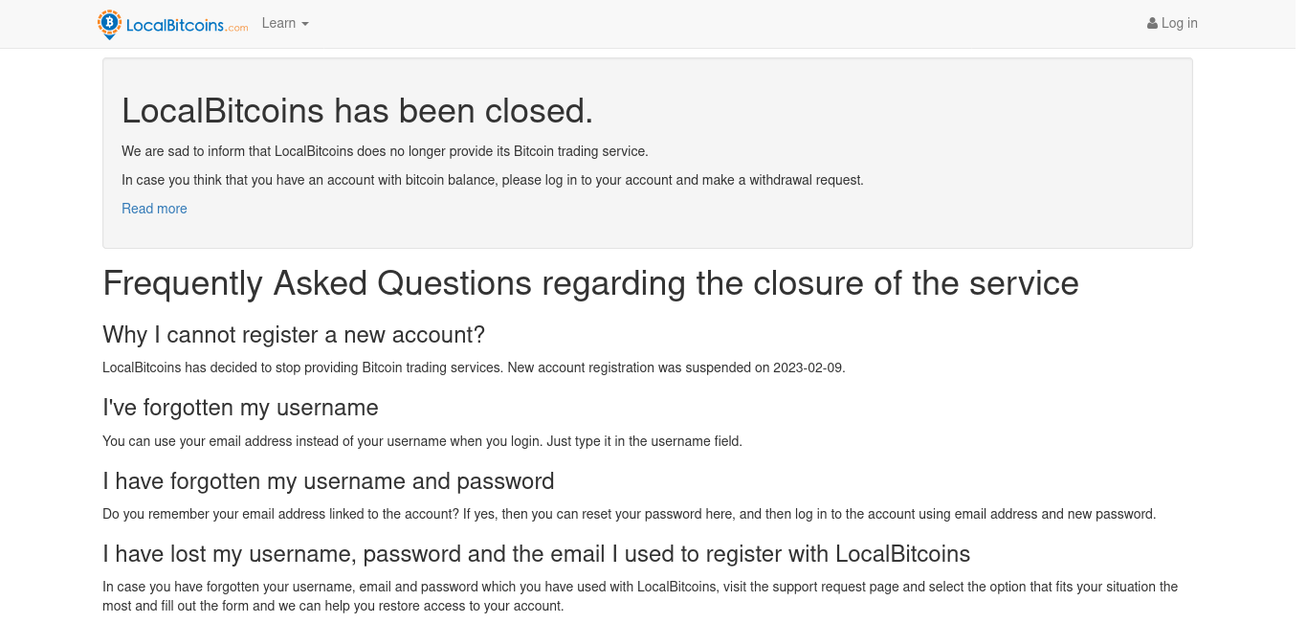The width and height of the screenshot is (1307, 623).
Task: Go to the Log in page
Action: tap(1172, 23)
